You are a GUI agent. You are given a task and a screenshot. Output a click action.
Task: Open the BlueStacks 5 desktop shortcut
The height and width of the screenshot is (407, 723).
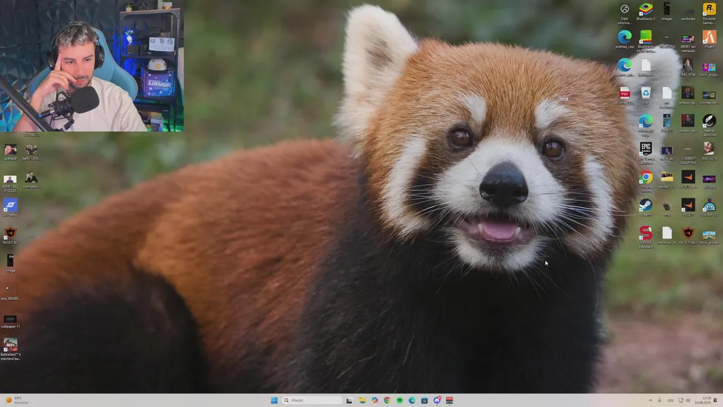[646, 11]
